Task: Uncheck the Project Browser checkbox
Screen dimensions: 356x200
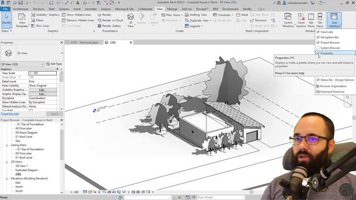Action: point(318,42)
